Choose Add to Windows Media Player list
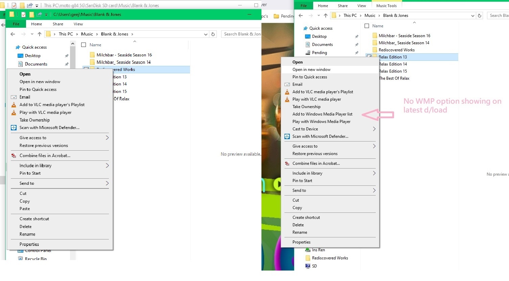 [322, 114]
